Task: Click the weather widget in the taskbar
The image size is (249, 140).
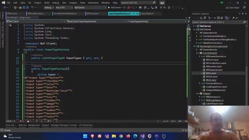Action: pyautogui.click(x=12, y=136)
